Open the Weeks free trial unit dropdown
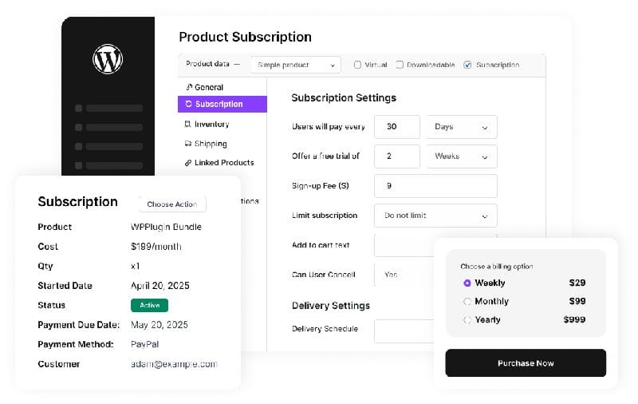Screen dimensions: 638x404 point(462,156)
